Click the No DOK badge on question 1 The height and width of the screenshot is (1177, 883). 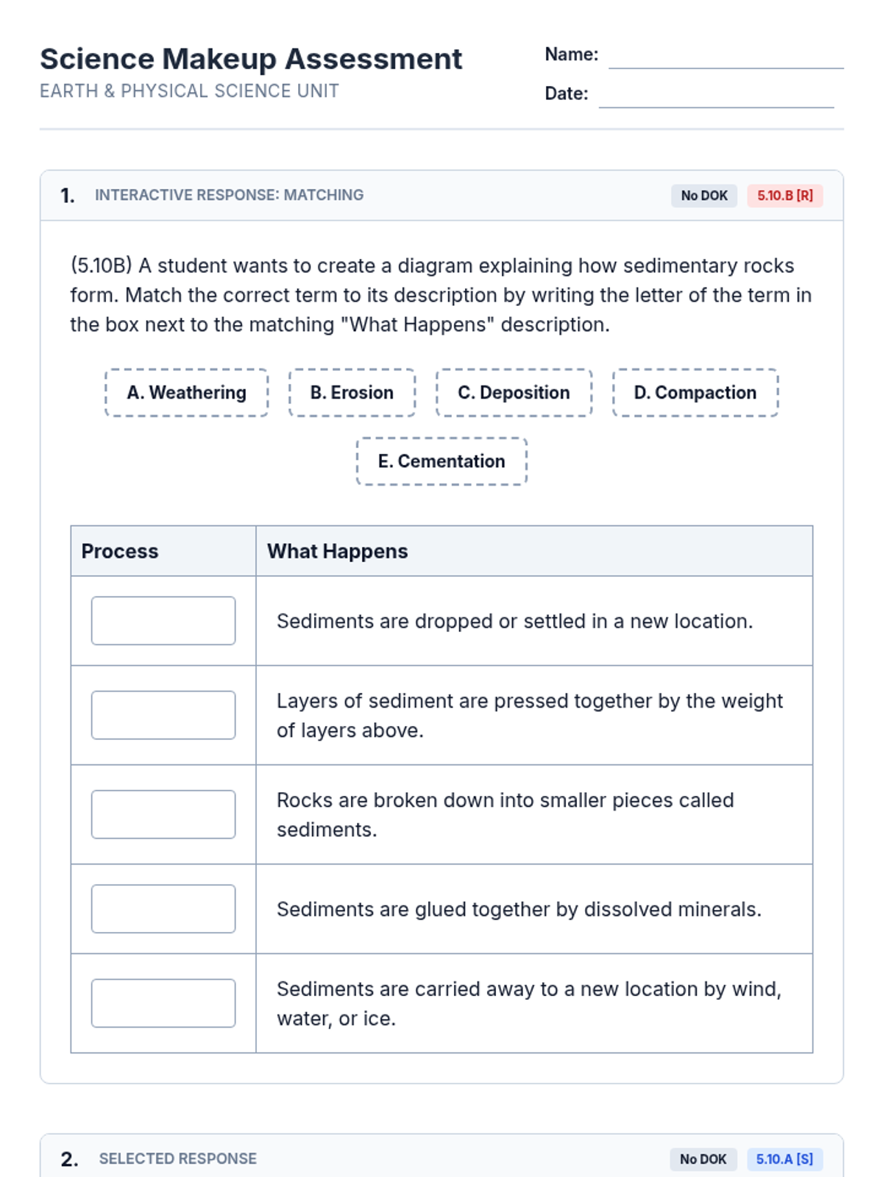tap(703, 196)
